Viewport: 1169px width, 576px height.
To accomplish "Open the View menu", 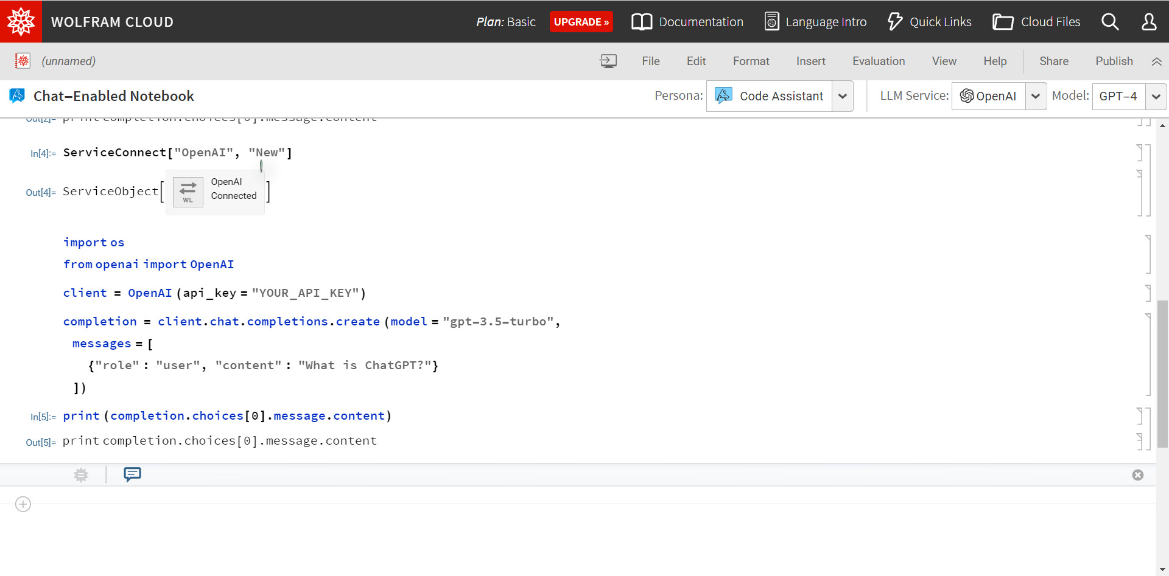I will 944,61.
